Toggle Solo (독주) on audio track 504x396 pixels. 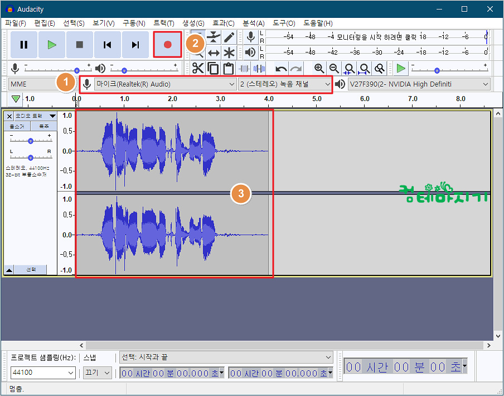(44, 127)
